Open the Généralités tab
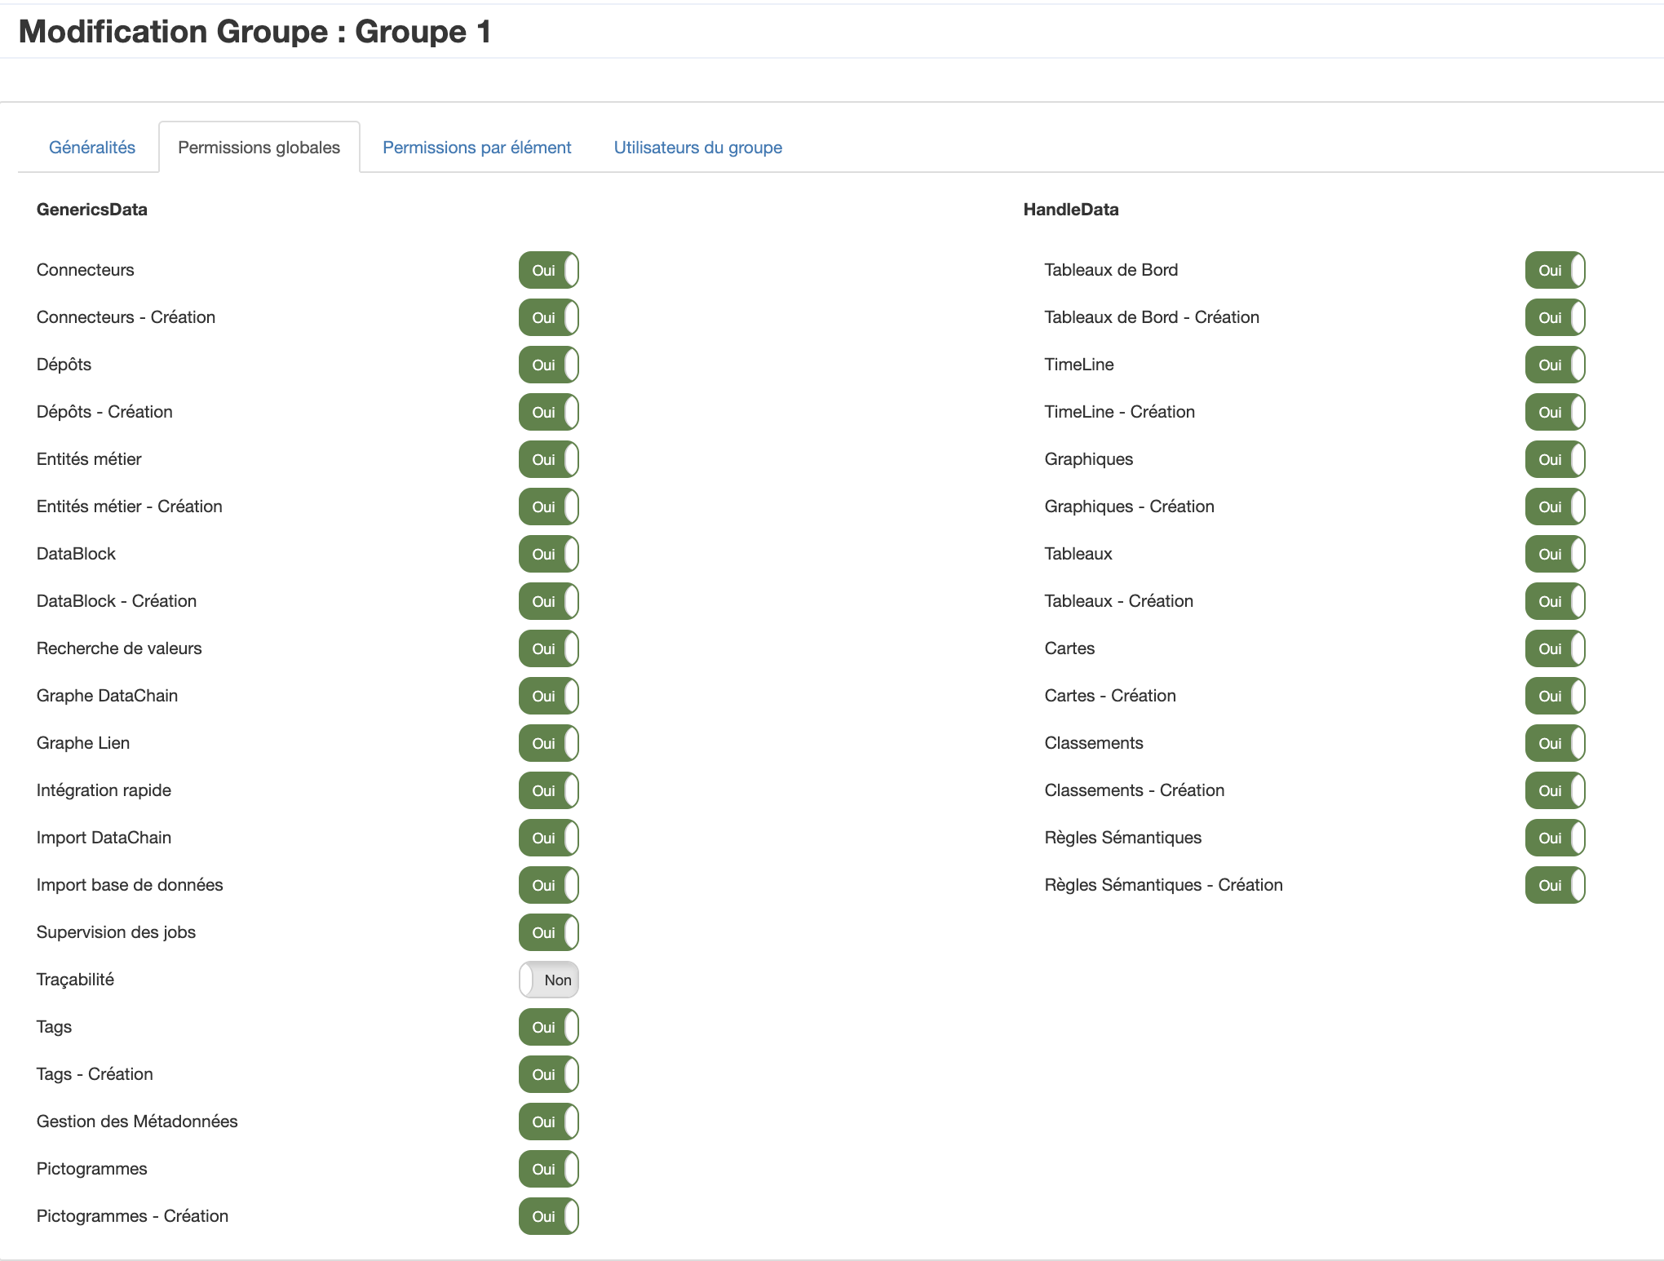Screen dimensions: 1664x1261 [x=92, y=148]
